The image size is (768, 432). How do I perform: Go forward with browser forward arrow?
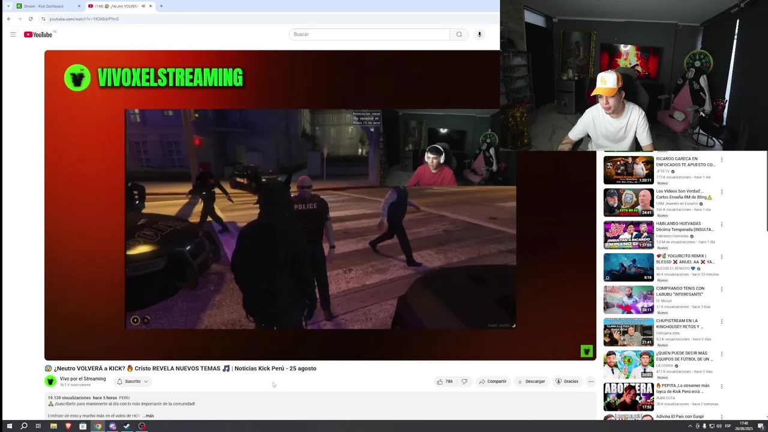(x=20, y=19)
